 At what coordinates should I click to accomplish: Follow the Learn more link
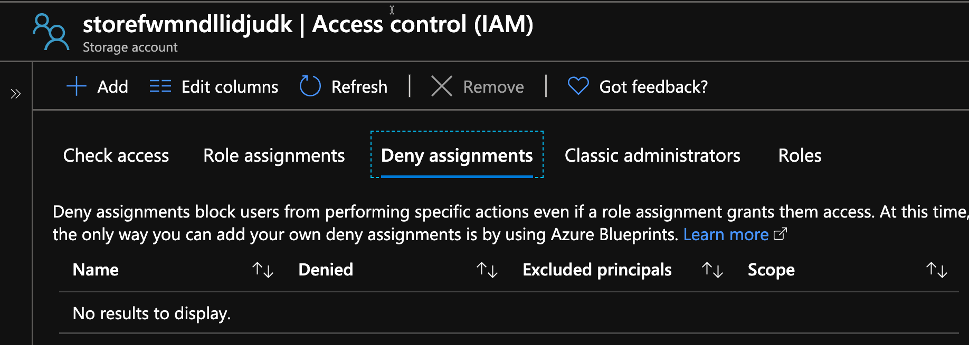(x=726, y=234)
